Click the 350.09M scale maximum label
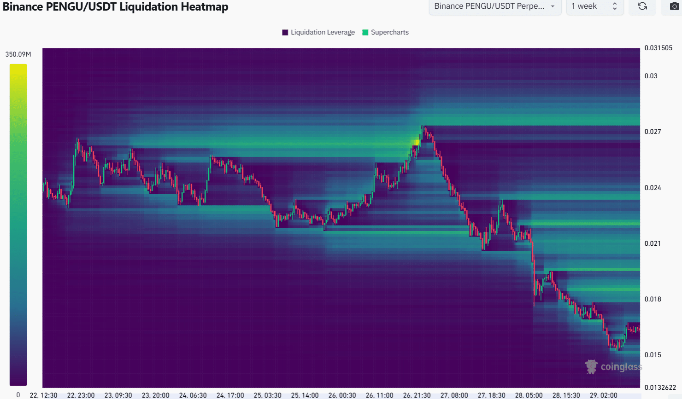The image size is (682, 399). 18,54
